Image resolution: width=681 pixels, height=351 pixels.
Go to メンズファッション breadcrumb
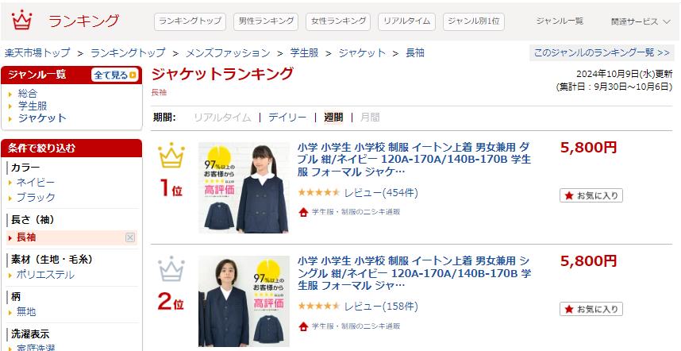228,53
